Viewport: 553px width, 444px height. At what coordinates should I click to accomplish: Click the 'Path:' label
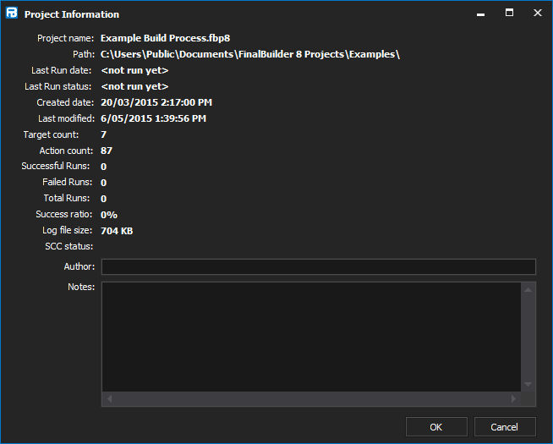[x=84, y=54]
